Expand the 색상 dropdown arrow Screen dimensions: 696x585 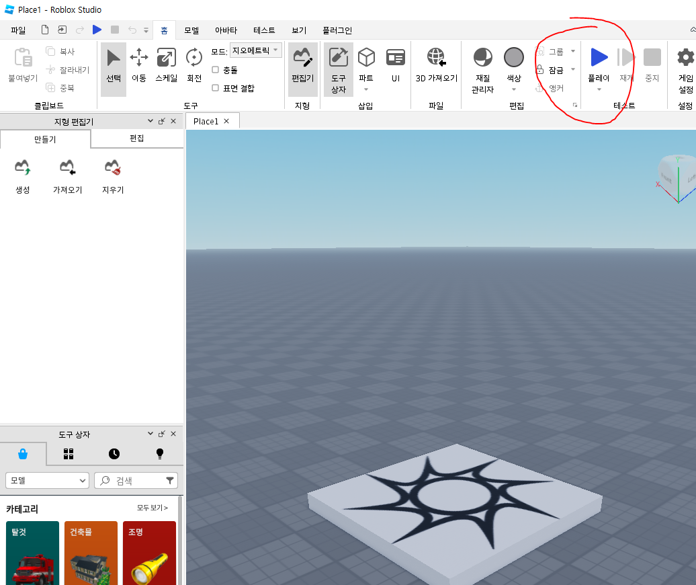tap(513, 89)
